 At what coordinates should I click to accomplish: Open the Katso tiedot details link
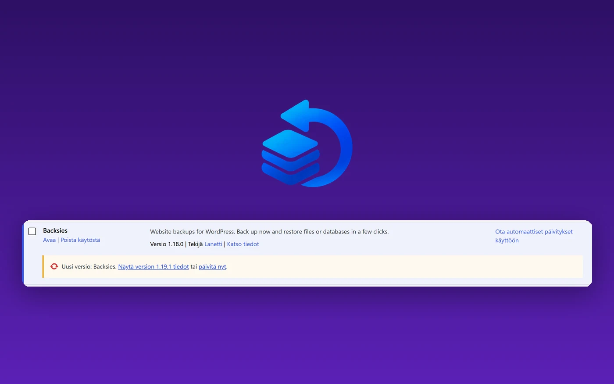pos(243,244)
